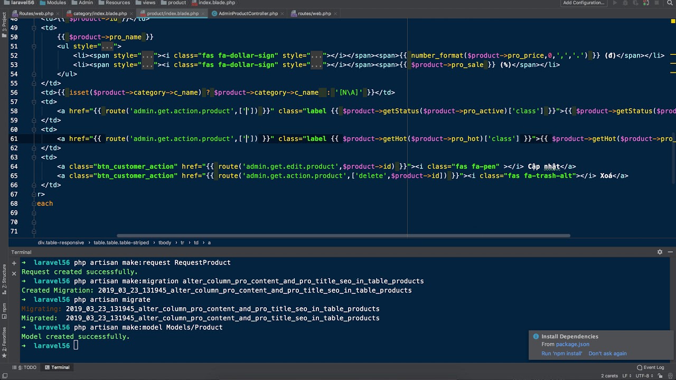
Task: Click the info icon on Install Dependencies notification
Action: click(x=536, y=337)
